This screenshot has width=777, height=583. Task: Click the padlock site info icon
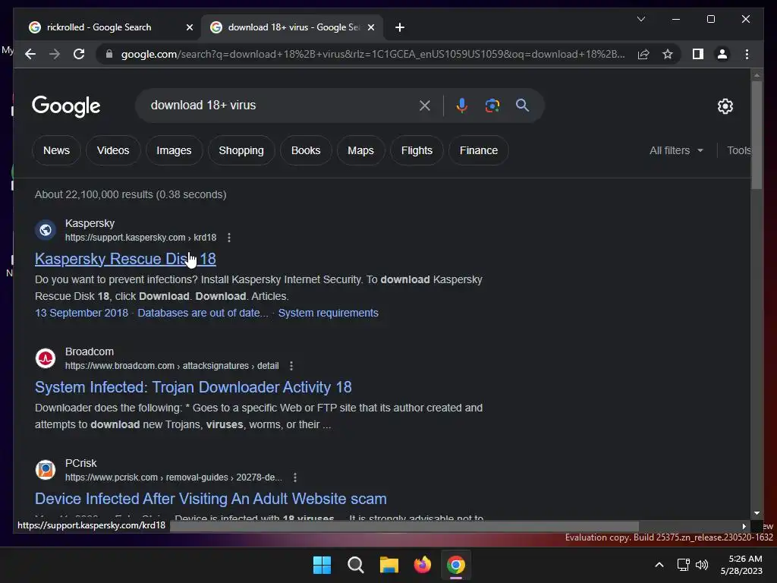tap(109, 54)
